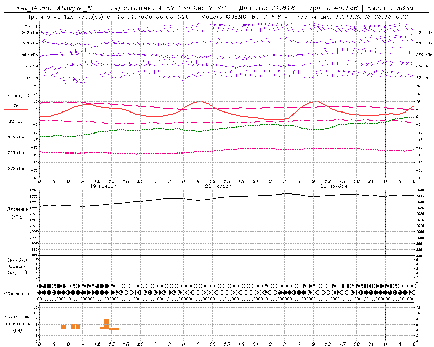434x347 pixels.
Task: Select the date label 19 ноября
Action: [x=103, y=186]
